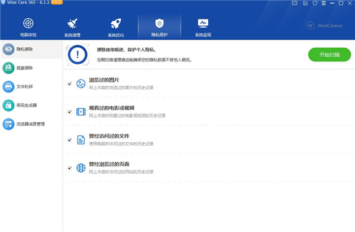The width and height of the screenshot is (355, 232).
Task: Open the skin shirt icon in title bar
Action: point(315,3)
